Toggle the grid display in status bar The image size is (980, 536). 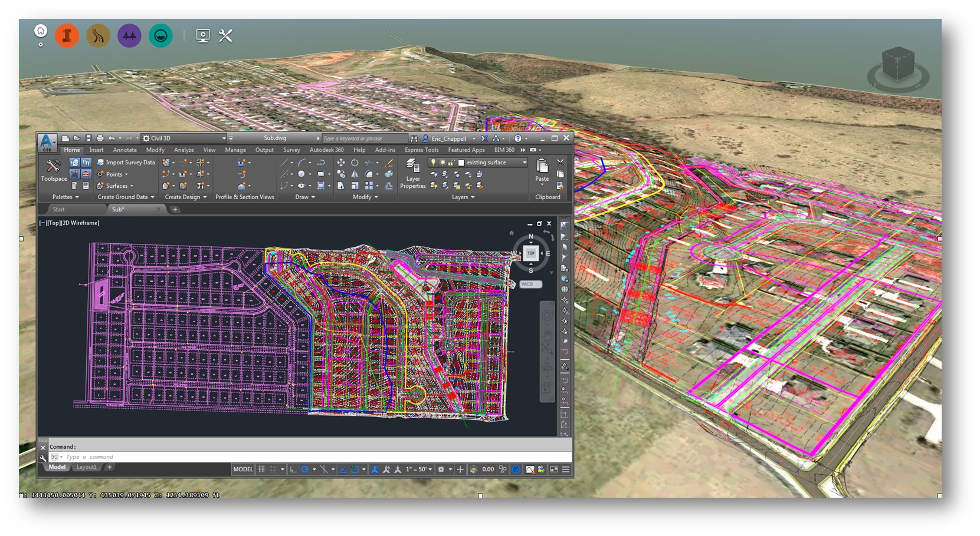pyautogui.click(x=261, y=469)
